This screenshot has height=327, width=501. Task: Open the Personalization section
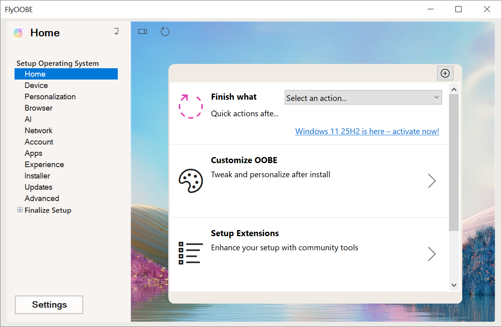tap(50, 96)
